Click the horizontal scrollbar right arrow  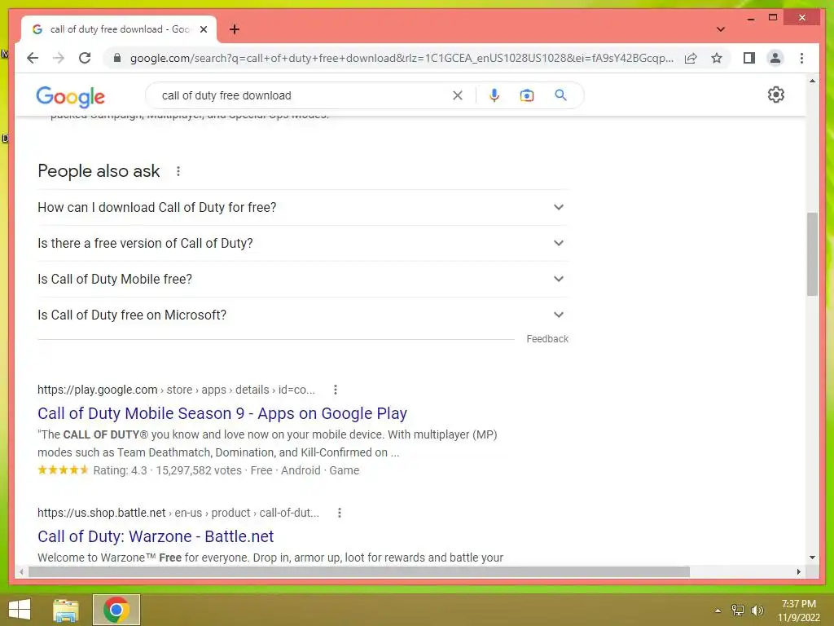point(798,572)
